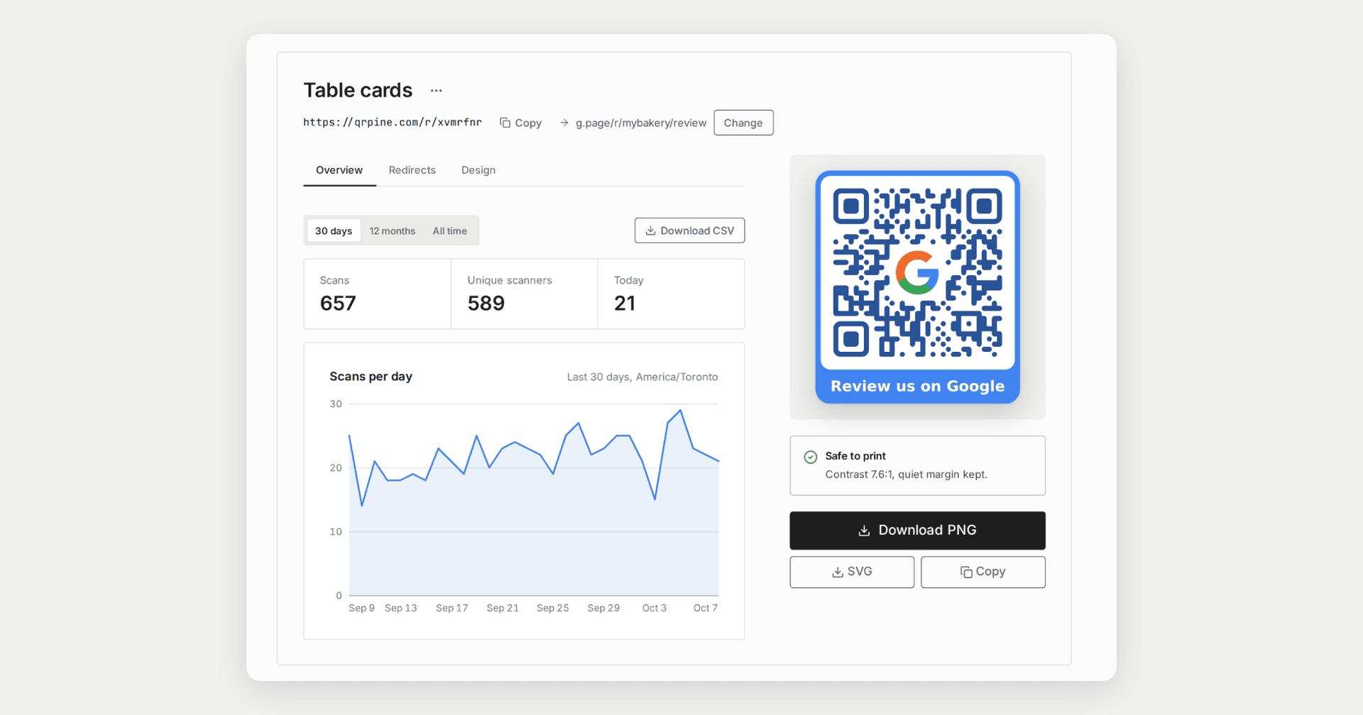Open the Overview tab
The image size is (1363, 715).
coord(339,170)
